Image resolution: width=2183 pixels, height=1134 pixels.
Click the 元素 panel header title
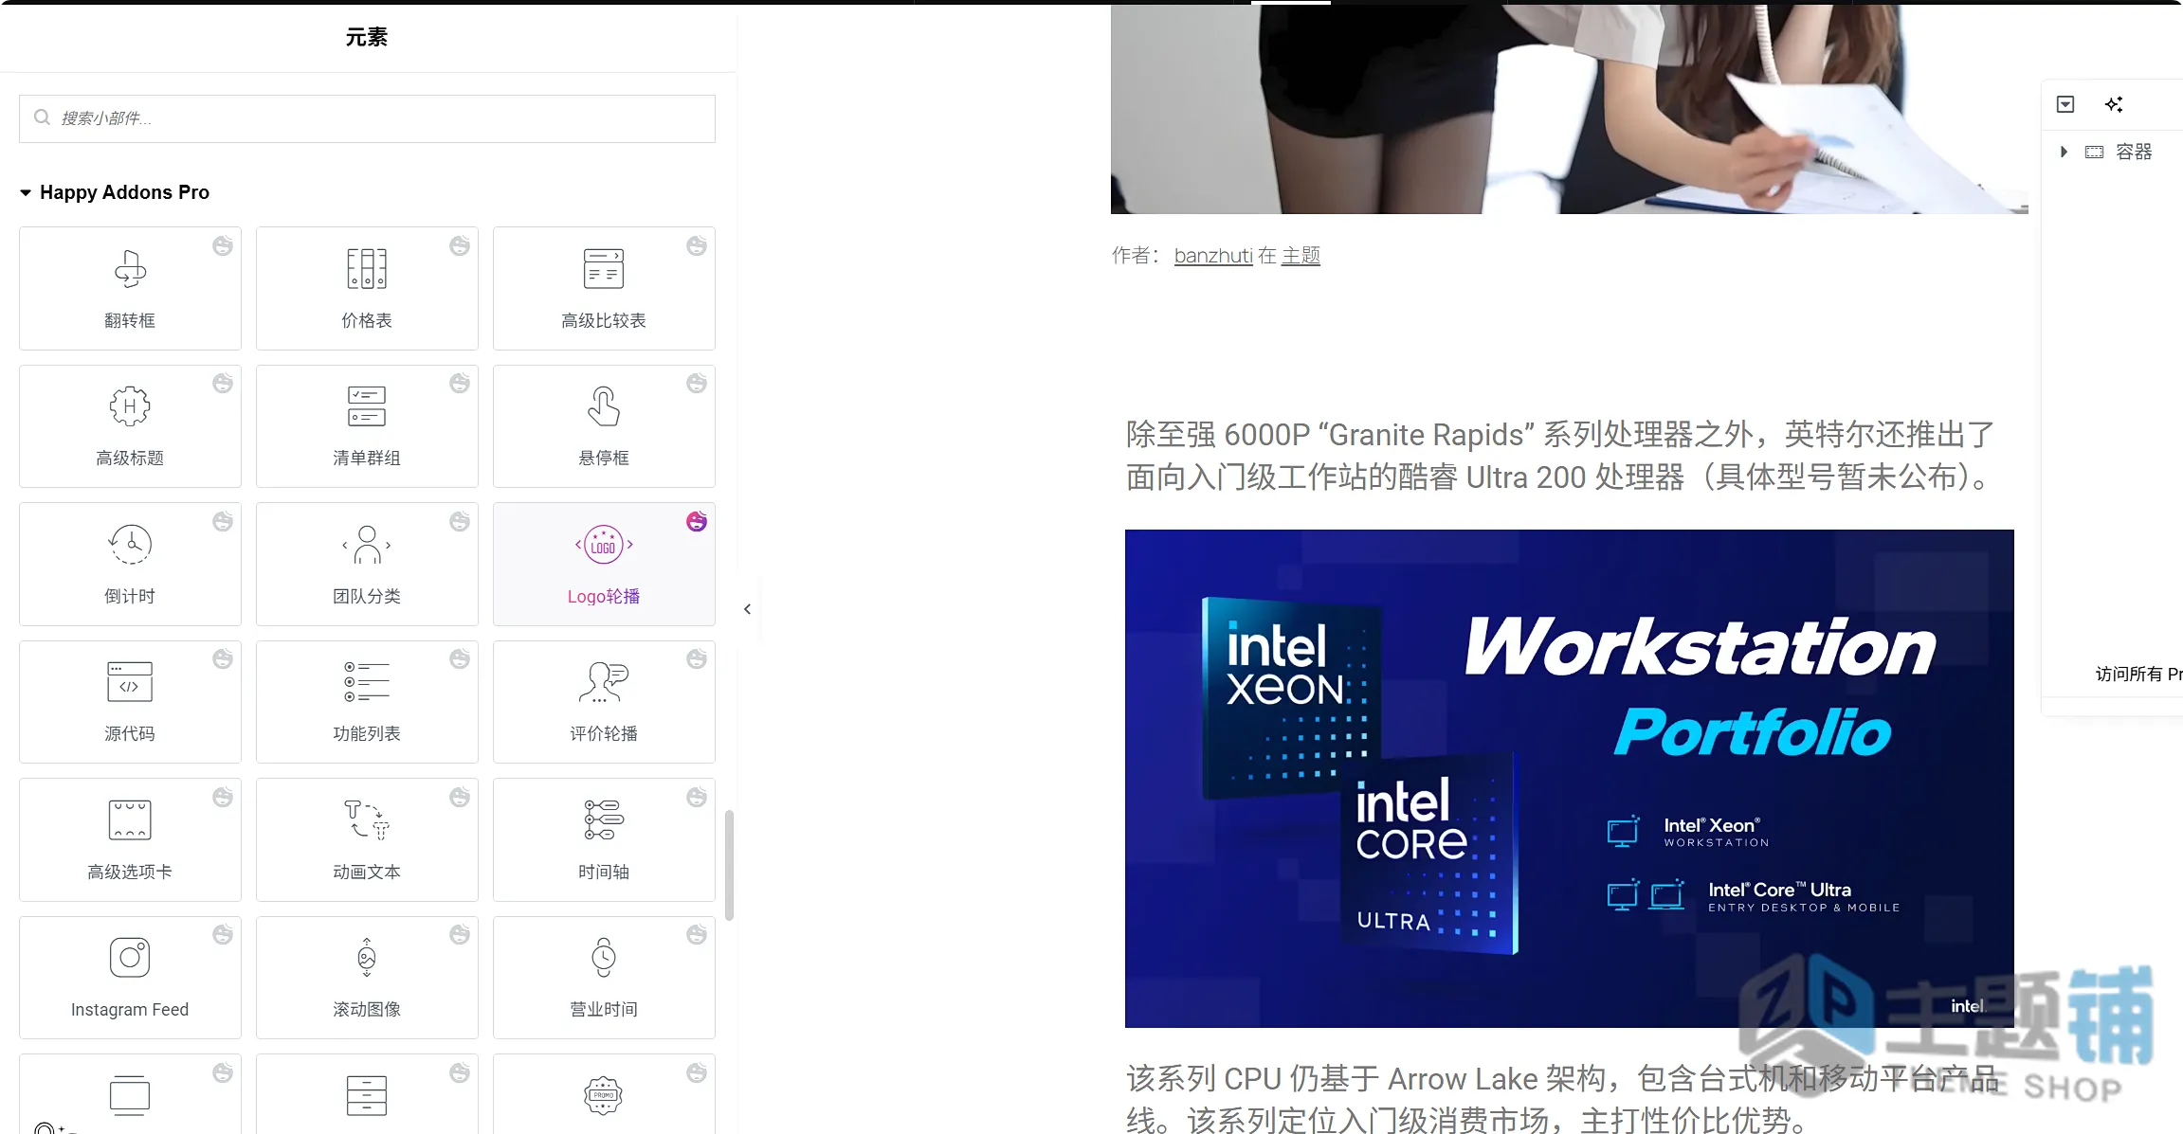click(x=367, y=37)
